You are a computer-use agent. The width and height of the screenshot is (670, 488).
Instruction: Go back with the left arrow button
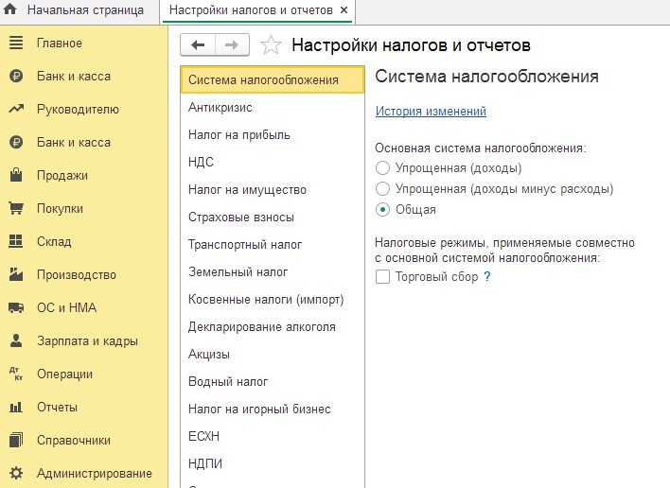coord(198,44)
